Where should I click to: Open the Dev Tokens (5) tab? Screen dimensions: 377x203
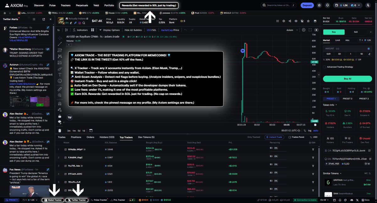tap(146, 137)
